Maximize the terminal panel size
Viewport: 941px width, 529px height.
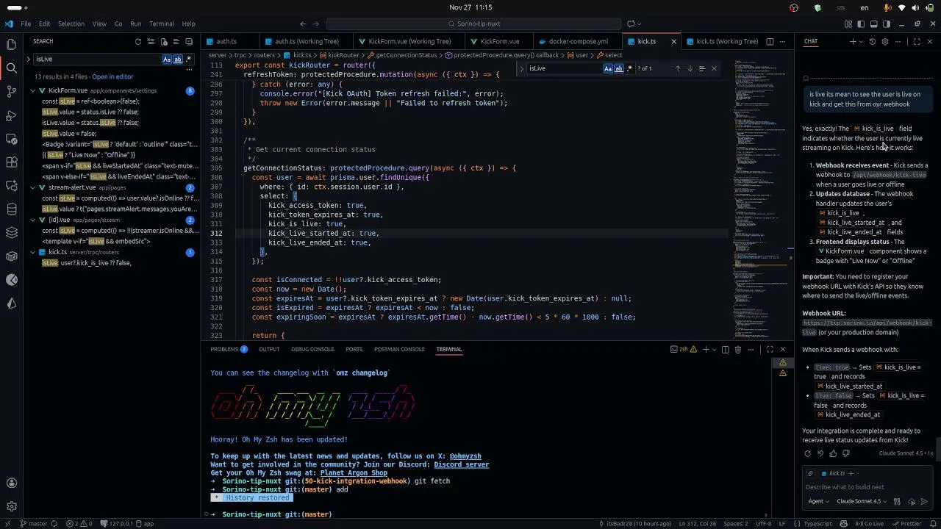click(x=770, y=350)
